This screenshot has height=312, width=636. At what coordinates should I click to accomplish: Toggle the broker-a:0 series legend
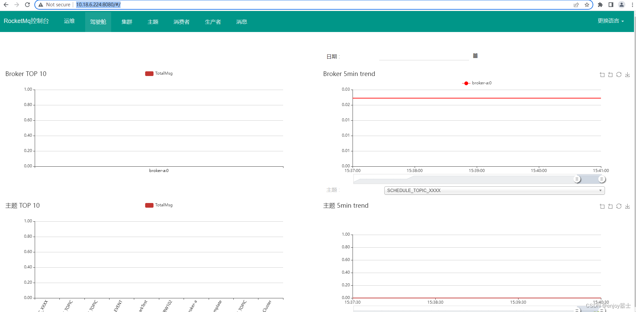477,83
